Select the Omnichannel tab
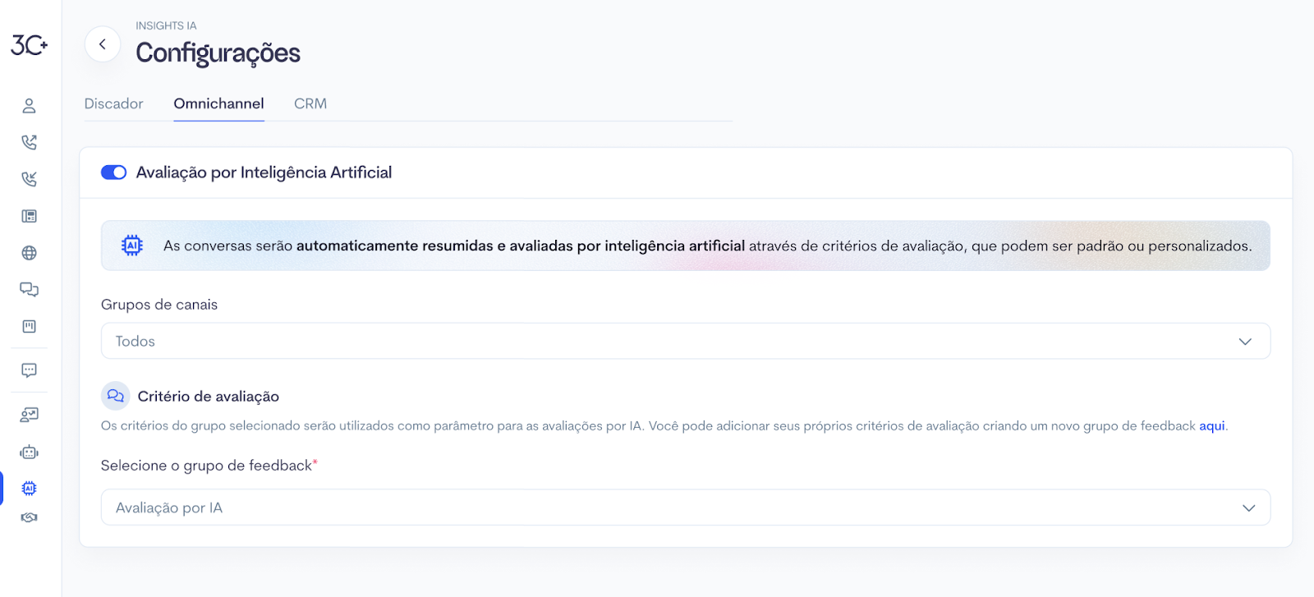The height and width of the screenshot is (597, 1314). [x=218, y=103]
